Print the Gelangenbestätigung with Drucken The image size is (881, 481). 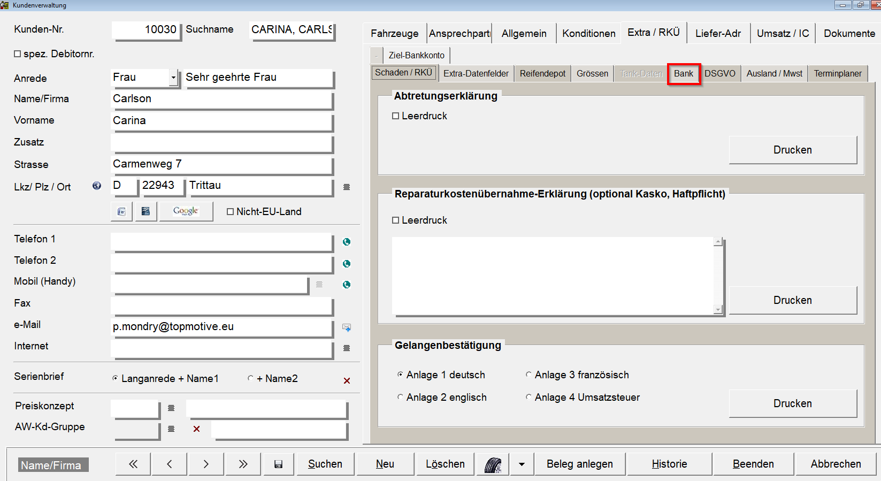point(793,403)
